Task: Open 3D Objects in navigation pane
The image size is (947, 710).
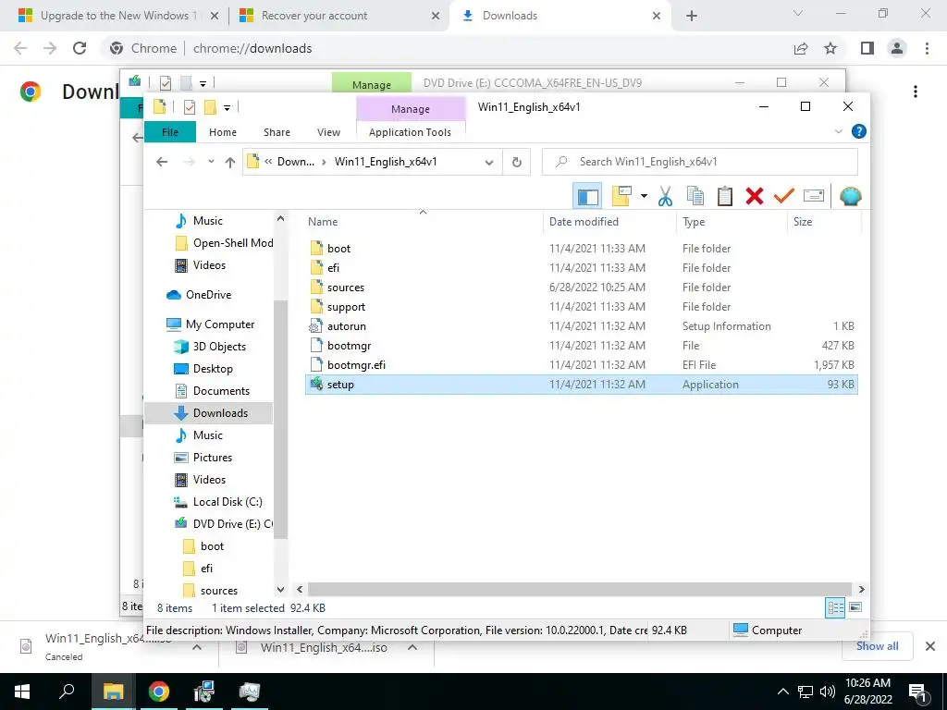Action: (x=219, y=347)
